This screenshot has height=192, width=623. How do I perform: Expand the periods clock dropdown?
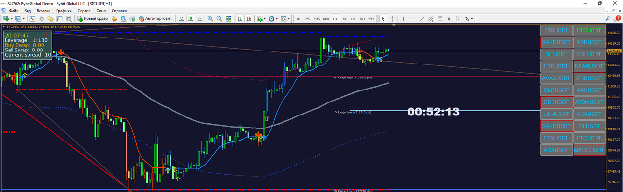(276, 19)
